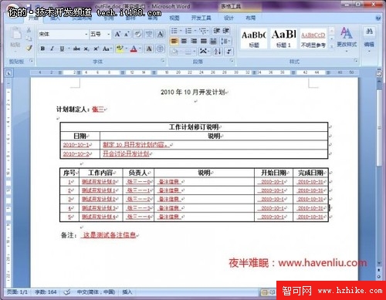
Task: Toggle Center paragraph alignment
Action: pyautogui.click(x=184, y=41)
